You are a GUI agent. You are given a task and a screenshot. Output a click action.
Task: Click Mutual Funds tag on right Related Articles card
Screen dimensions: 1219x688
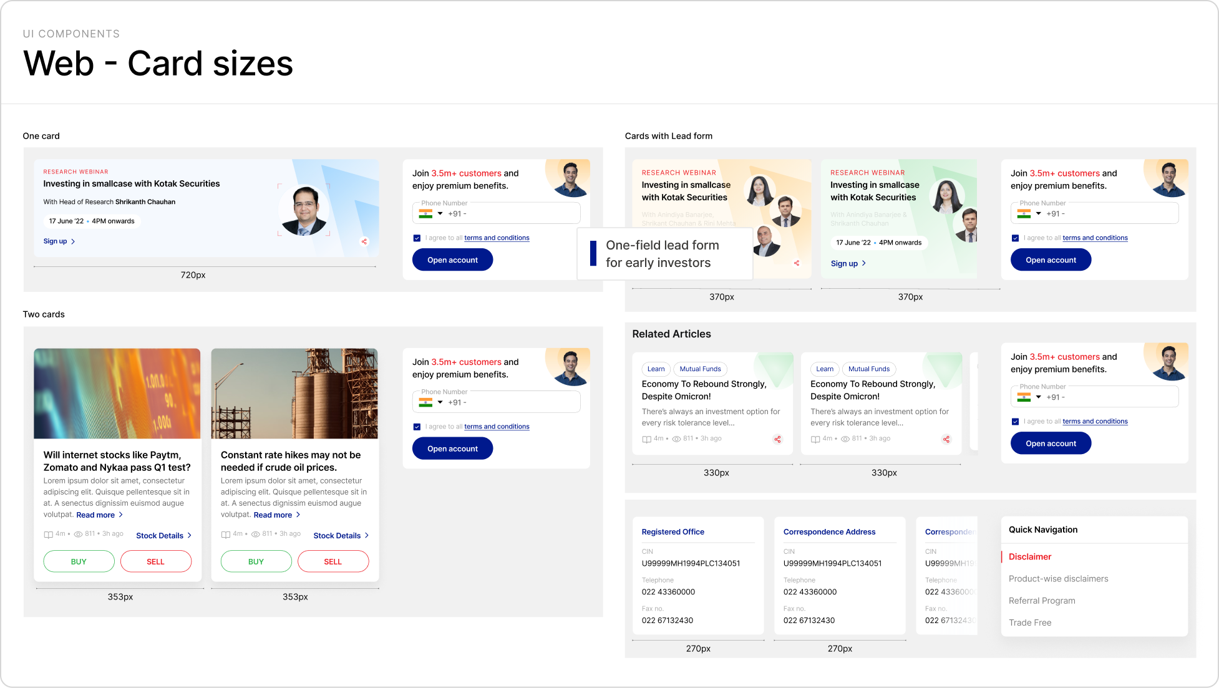click(x=869, y=369)
